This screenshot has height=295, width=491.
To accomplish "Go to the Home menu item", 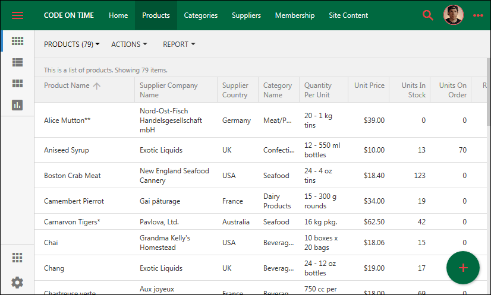I will click(118, 15).
